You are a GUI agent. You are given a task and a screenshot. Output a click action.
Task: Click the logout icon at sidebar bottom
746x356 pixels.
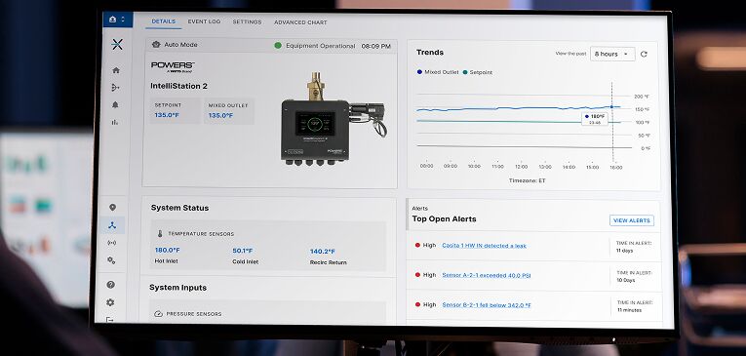point(110,320)
